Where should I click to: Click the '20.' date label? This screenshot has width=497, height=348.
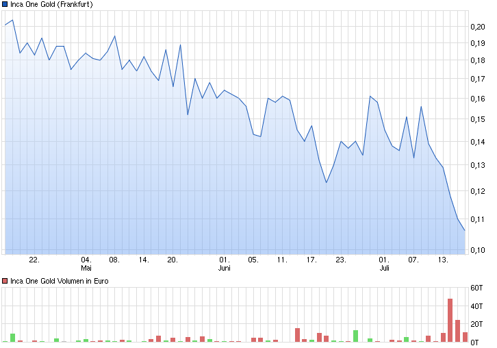173,260
